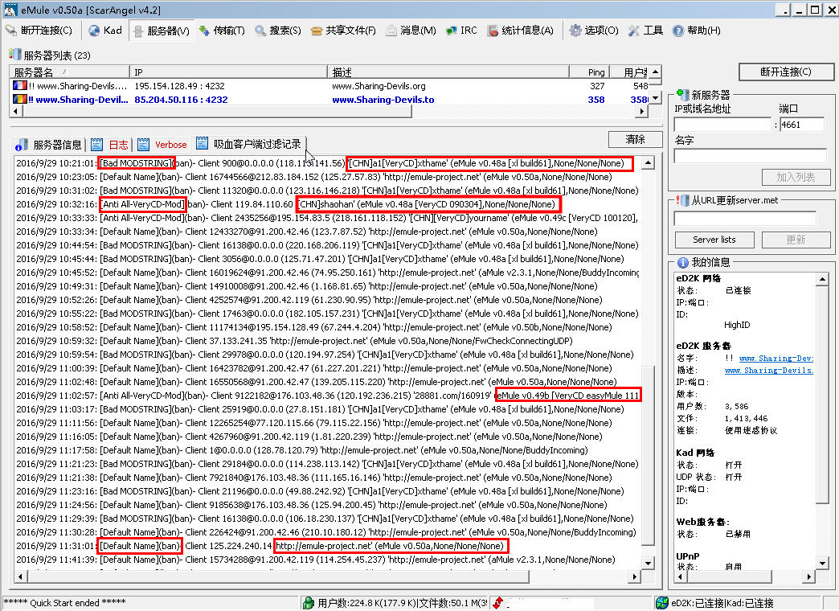Switch to the Log (日志) tab

coord(109,145)
